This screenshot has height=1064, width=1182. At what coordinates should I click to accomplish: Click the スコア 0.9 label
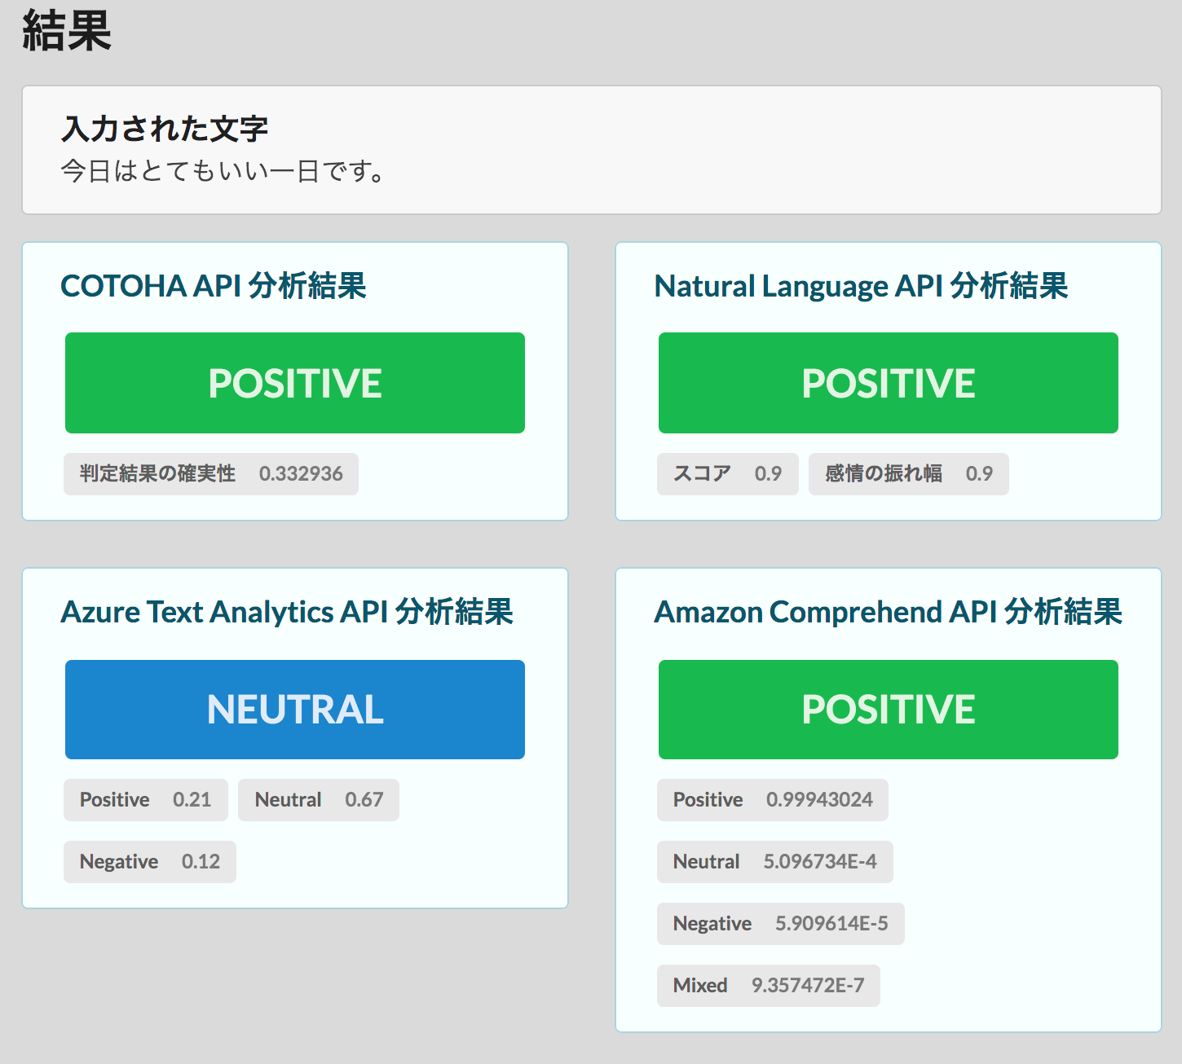click(x=726, y=473)
